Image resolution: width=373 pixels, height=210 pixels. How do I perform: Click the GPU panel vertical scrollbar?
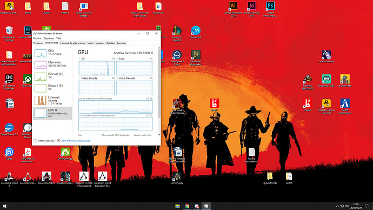(159, 83)
